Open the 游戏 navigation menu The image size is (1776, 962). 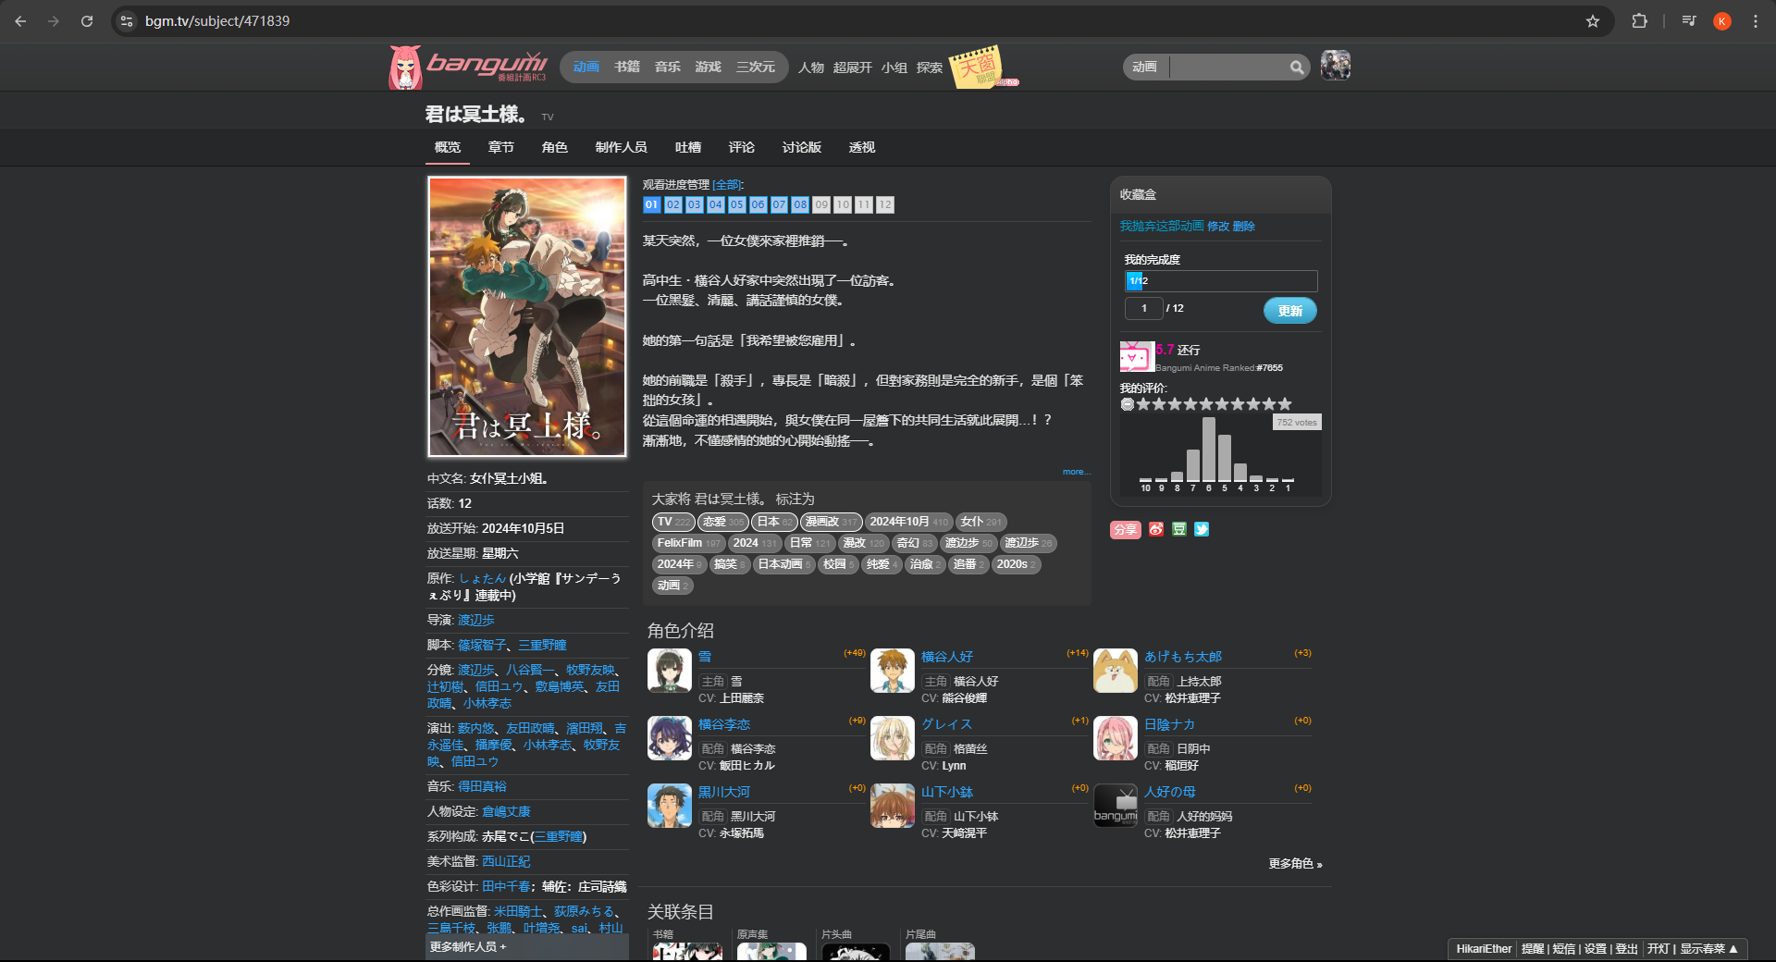click(709, 67)
